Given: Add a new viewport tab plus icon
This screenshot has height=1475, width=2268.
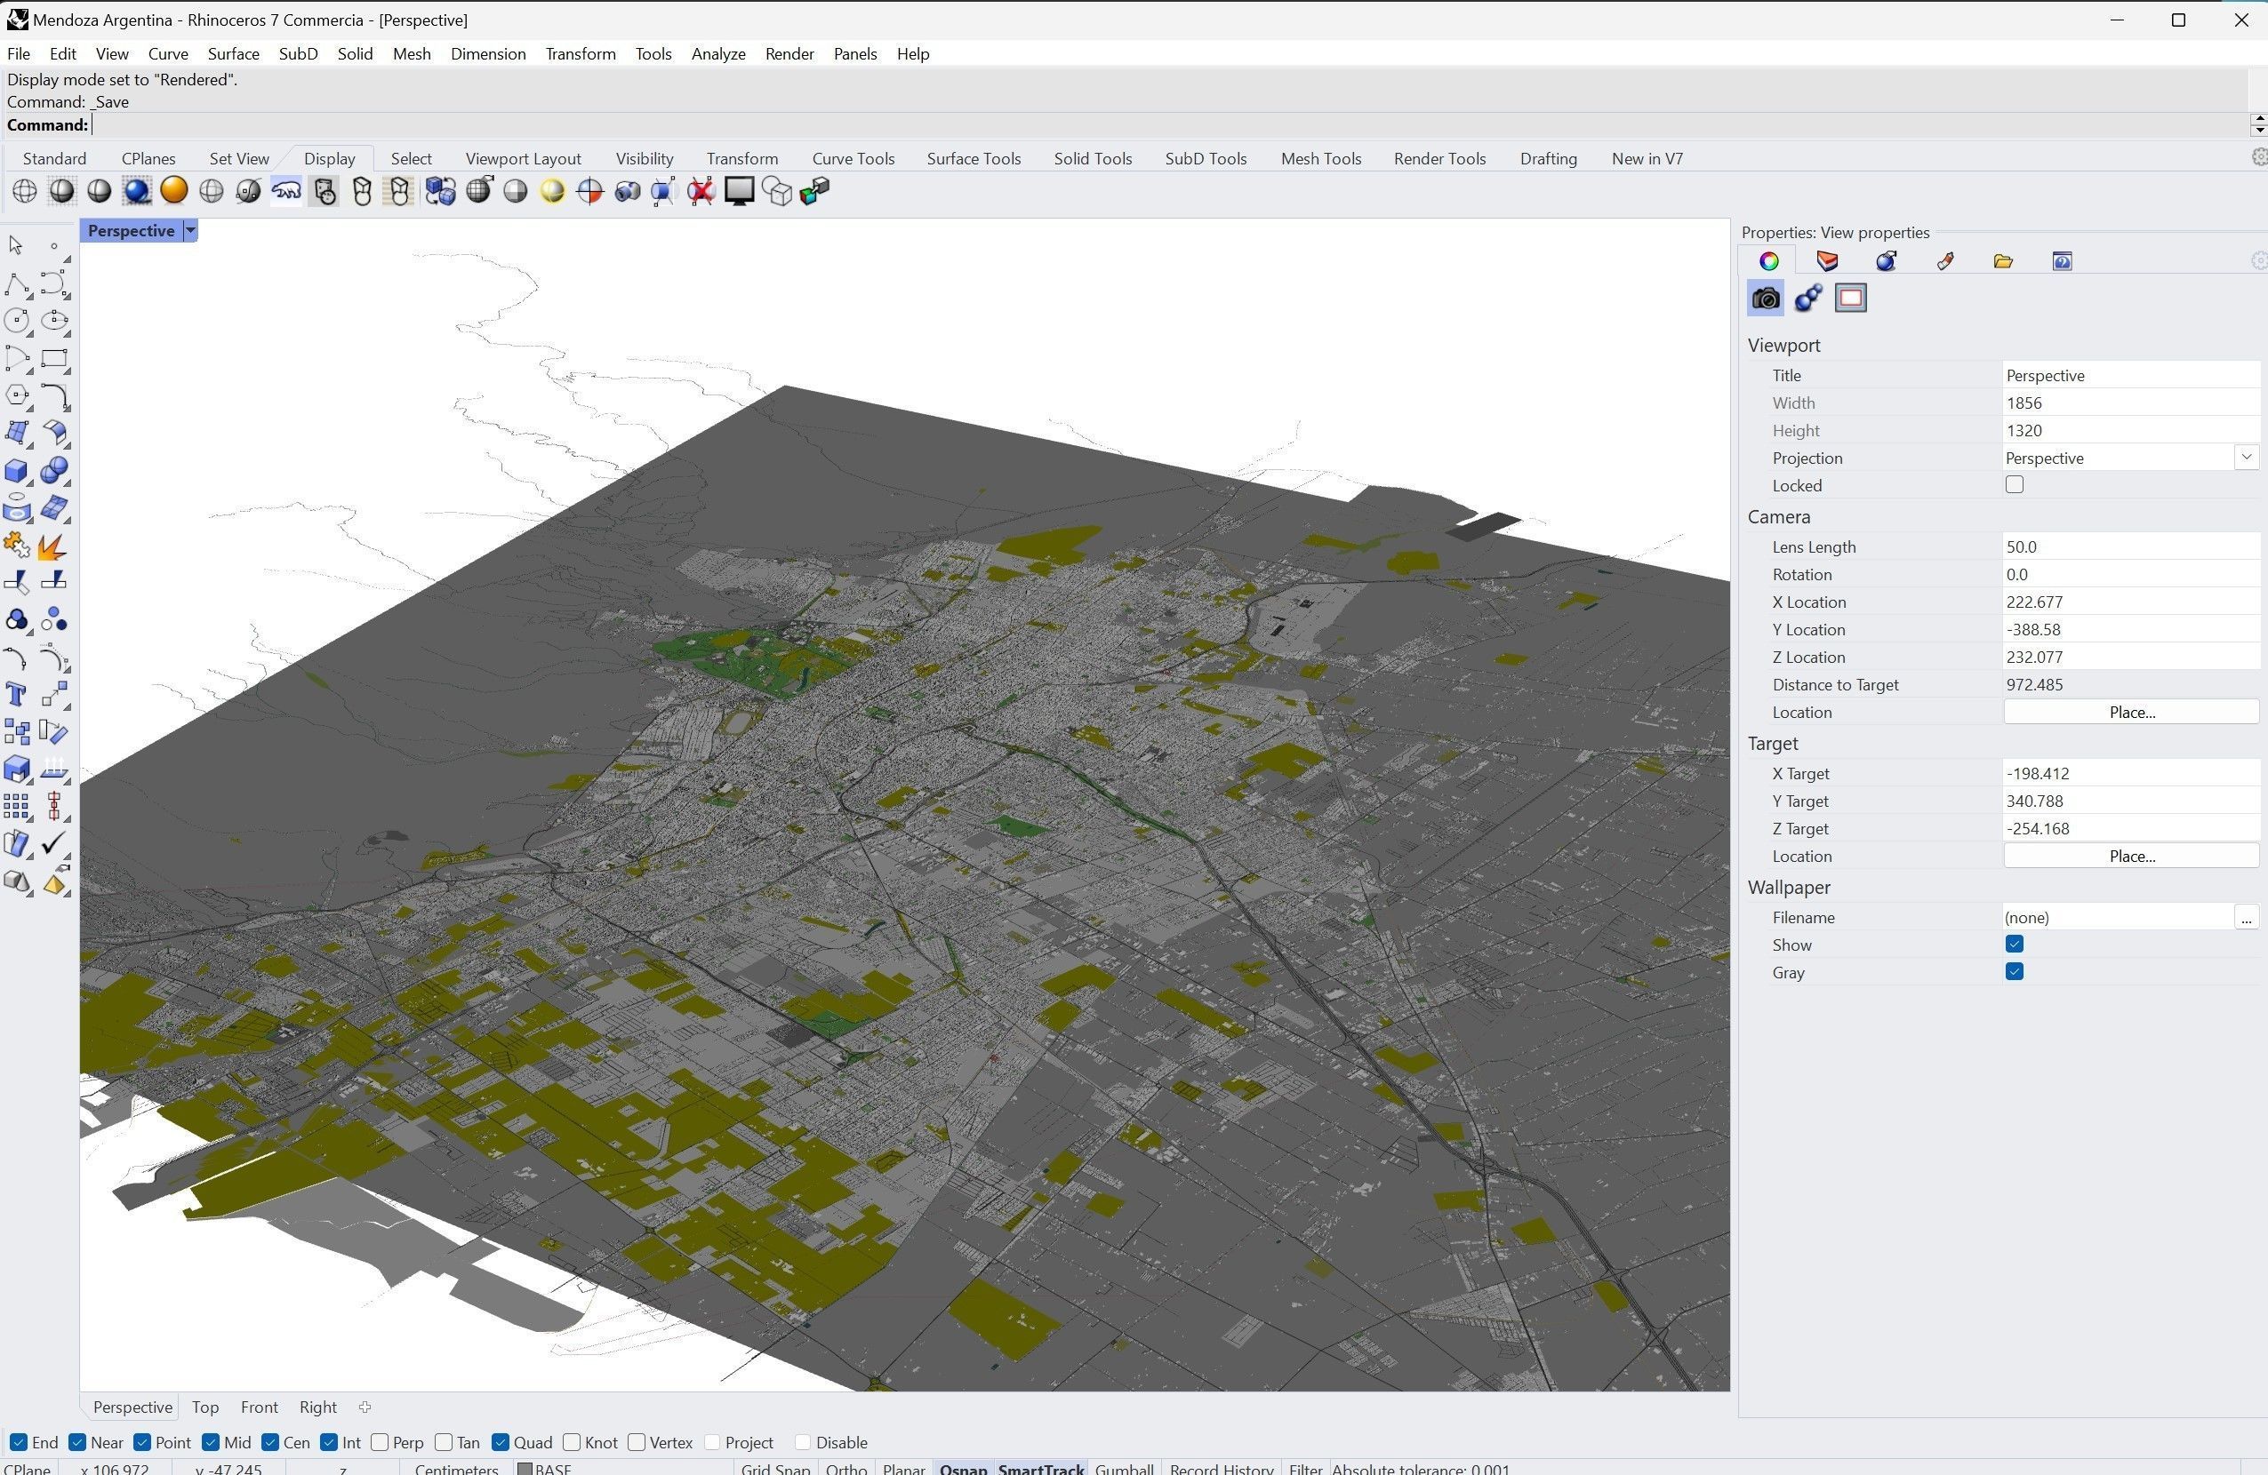Looking at the screenshot, I should pos(365,1407).
